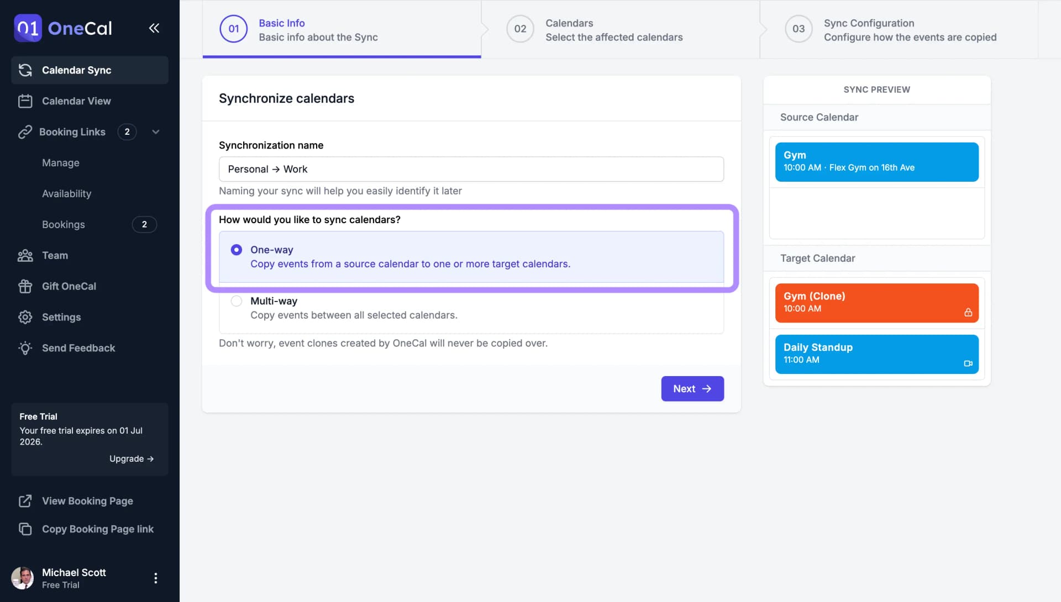This screenshot has height=602, width=1061.
Task: Click the Send Feedback sidebar icon
Action: [25, 347]
